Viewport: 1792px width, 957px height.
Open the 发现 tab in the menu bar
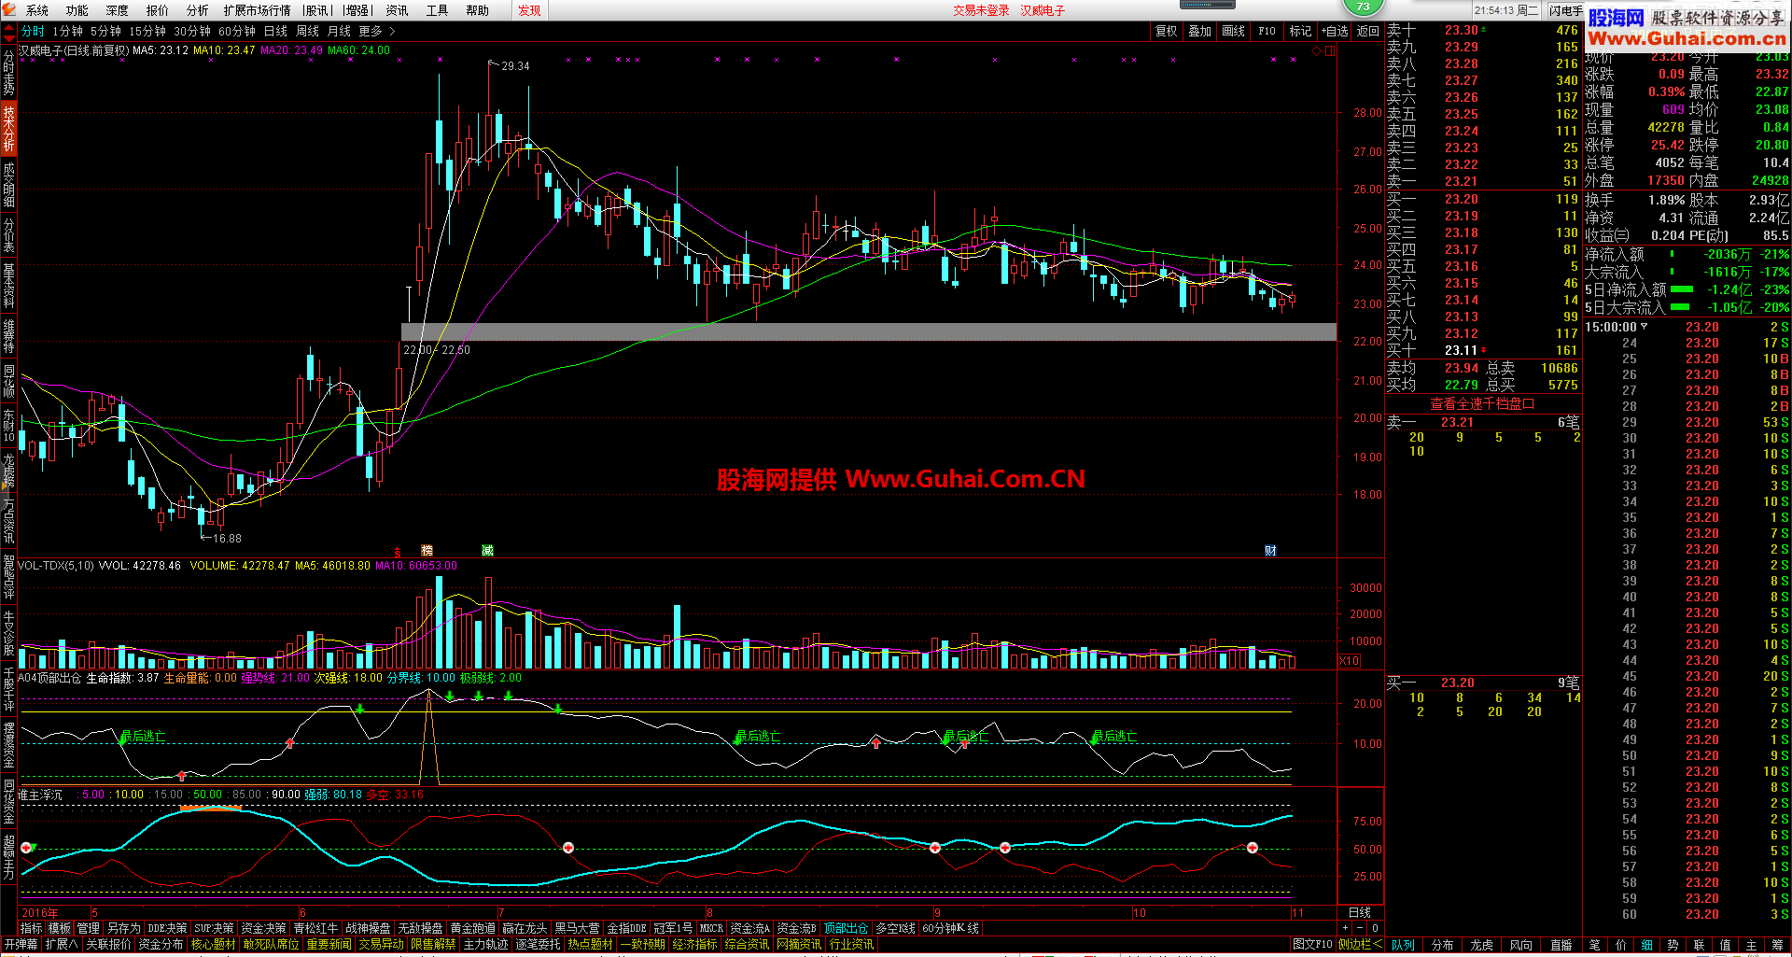click(529, 10)
